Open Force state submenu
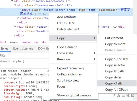The width and height of the screenshot is (137, 101). point(73,53)
